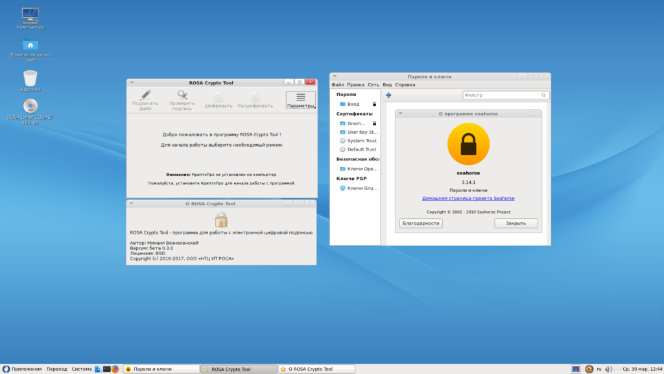This screenshot has height=374, width=664.
Task: Open the Параметры hamburger menu
Action: click(300, 100)
